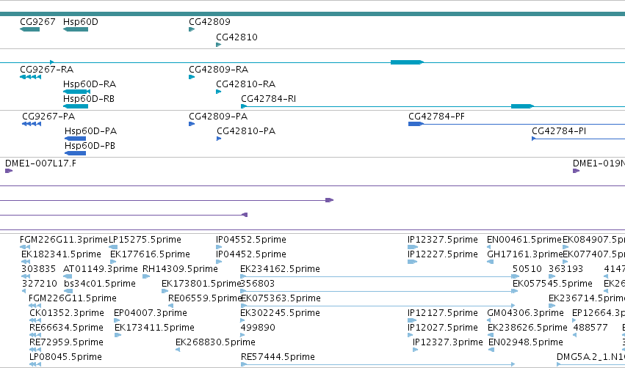Image resolution: width=625 pixels, height=368 pixels.
Task: Click the IP04552.5prime EST label
Action: (251, 240)
